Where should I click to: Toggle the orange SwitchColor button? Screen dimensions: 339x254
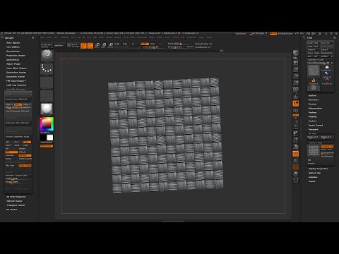tap(47, 146)
